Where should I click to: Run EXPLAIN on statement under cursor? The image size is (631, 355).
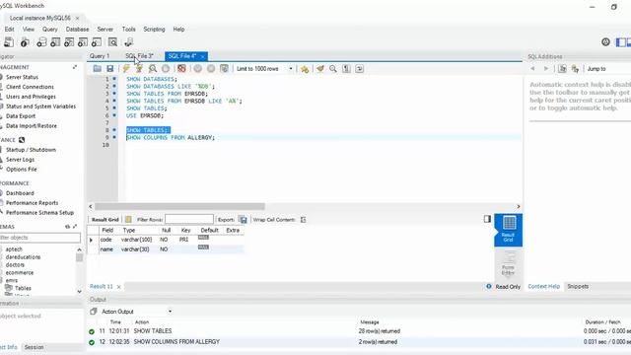(x=153, y=68)
